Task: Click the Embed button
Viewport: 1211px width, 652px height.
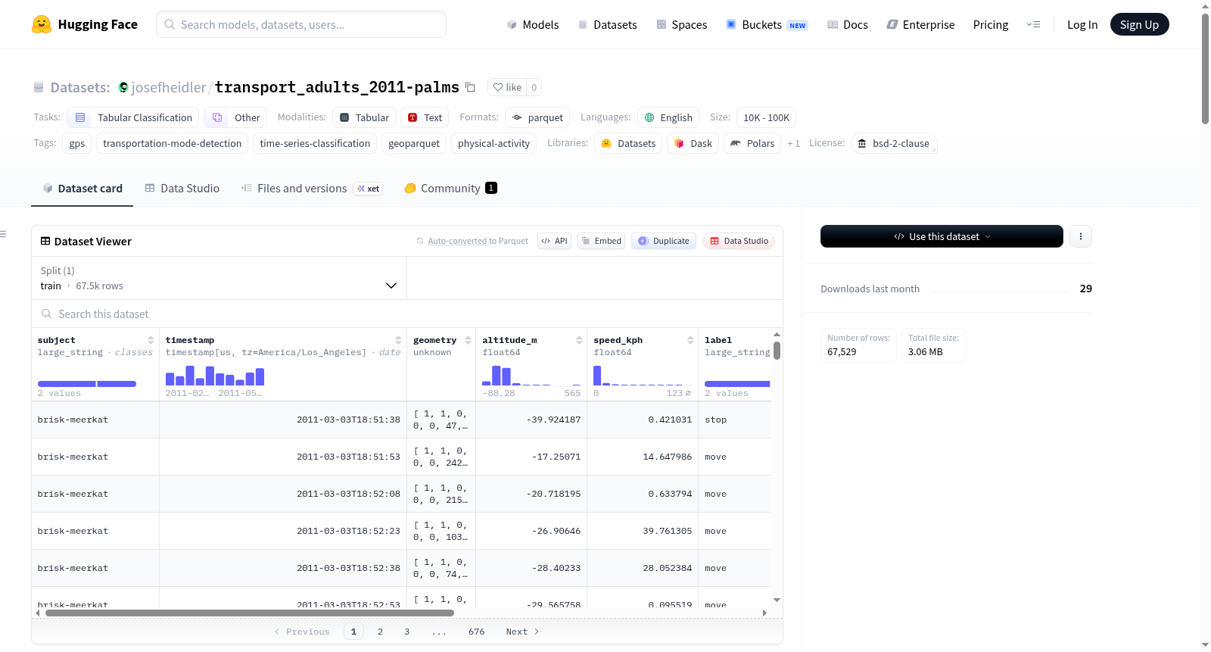Action: pos(601,241)
